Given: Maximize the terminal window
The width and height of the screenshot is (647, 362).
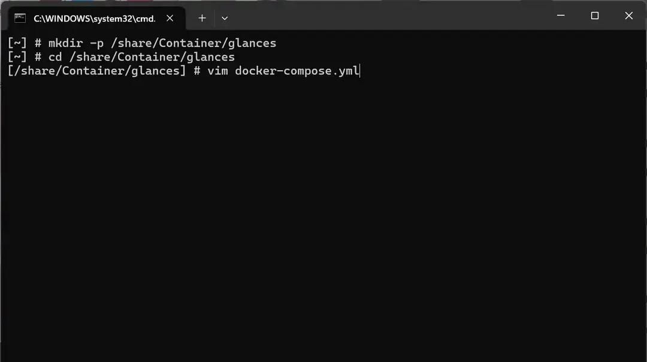Looking at the screenshot, I should coord(595,16).
